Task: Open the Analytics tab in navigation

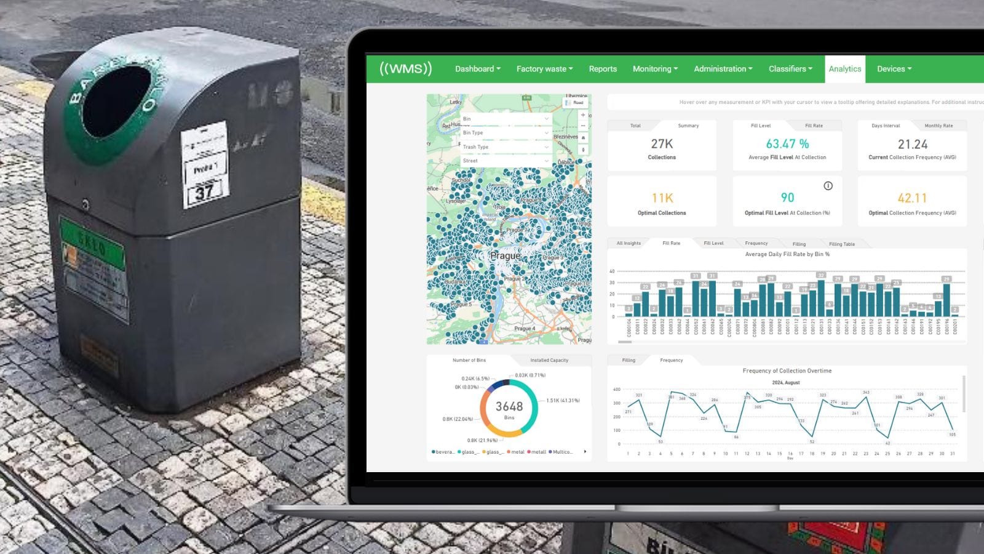Action: (844, 69)
